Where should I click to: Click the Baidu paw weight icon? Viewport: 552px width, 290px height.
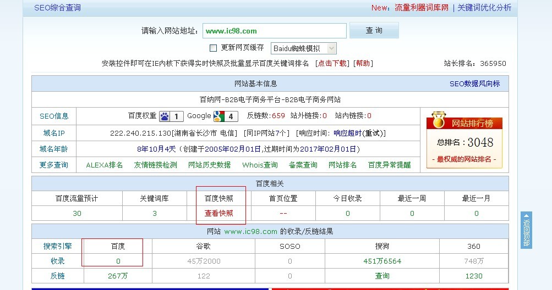[172, 116]
